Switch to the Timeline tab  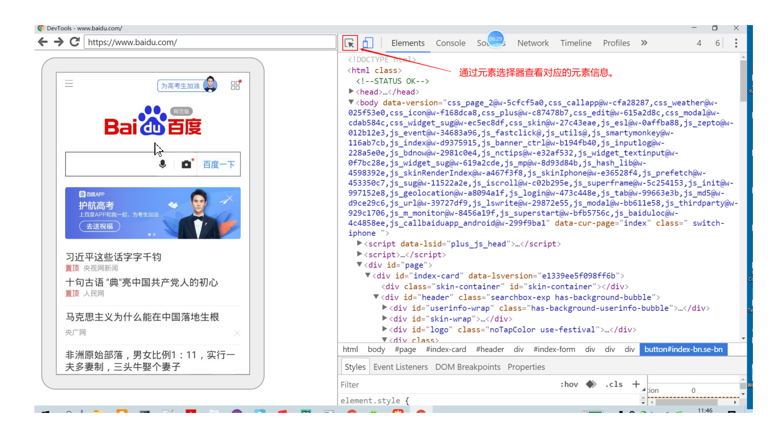(x=576, y=43)
